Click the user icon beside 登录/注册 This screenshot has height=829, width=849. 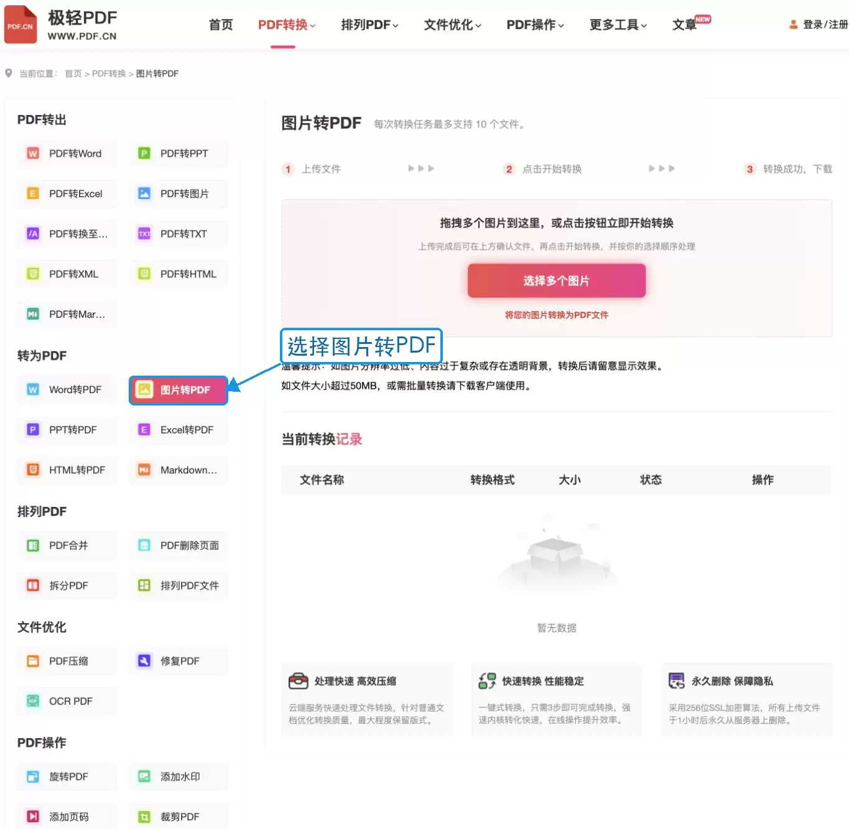pos(793,25)
